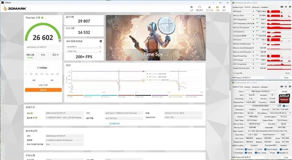The height and width of the screenshot is (160, 292).
Task: Click the 200+ FPS estimate text
Action: [x=84, y=57]
